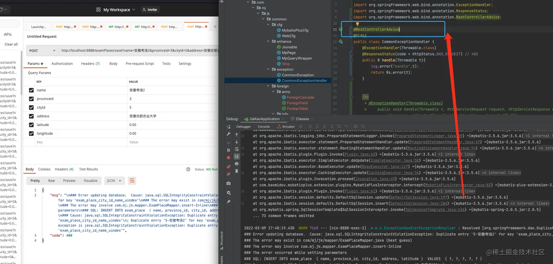This screenshot has height=264, width=553.
Task: Open SqlSessionTemplate.java:426 link
Action: pos(436,210)
